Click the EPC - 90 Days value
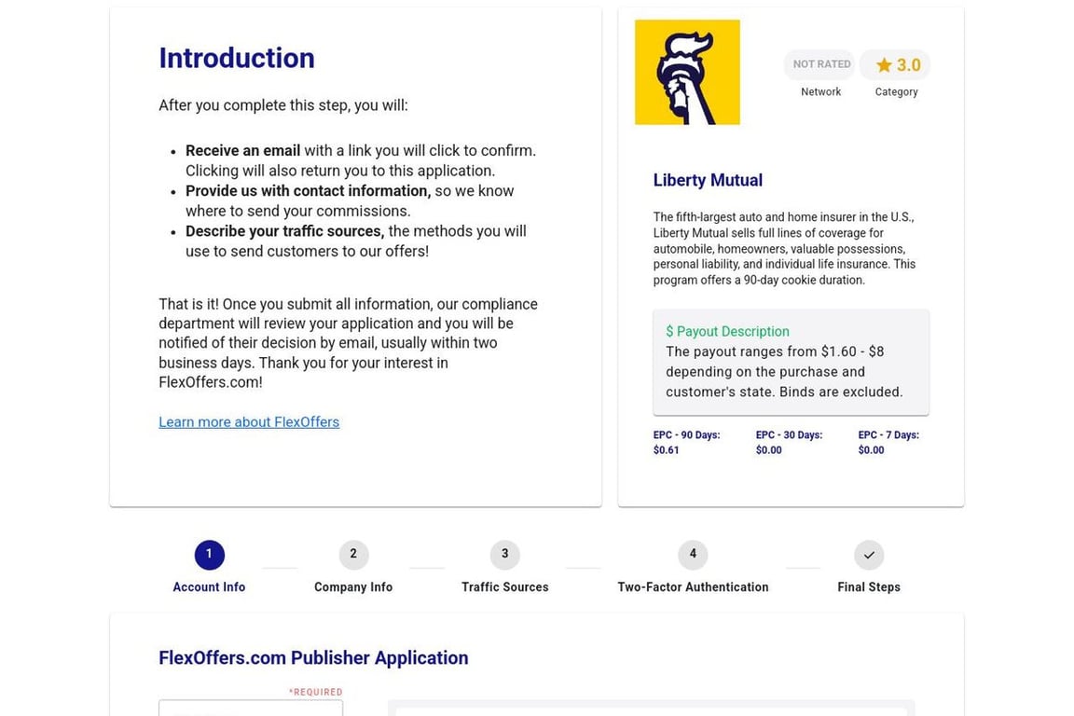Viewport: 1074px width, 716px height. coord(667,450)
